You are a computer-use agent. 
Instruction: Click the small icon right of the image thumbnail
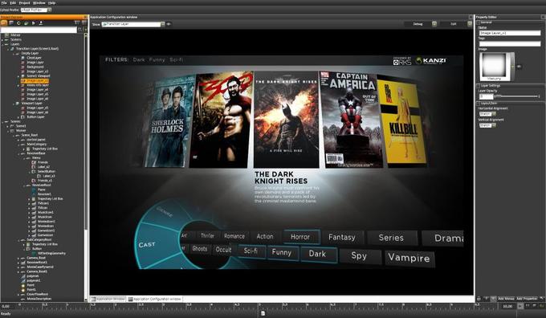519,67
